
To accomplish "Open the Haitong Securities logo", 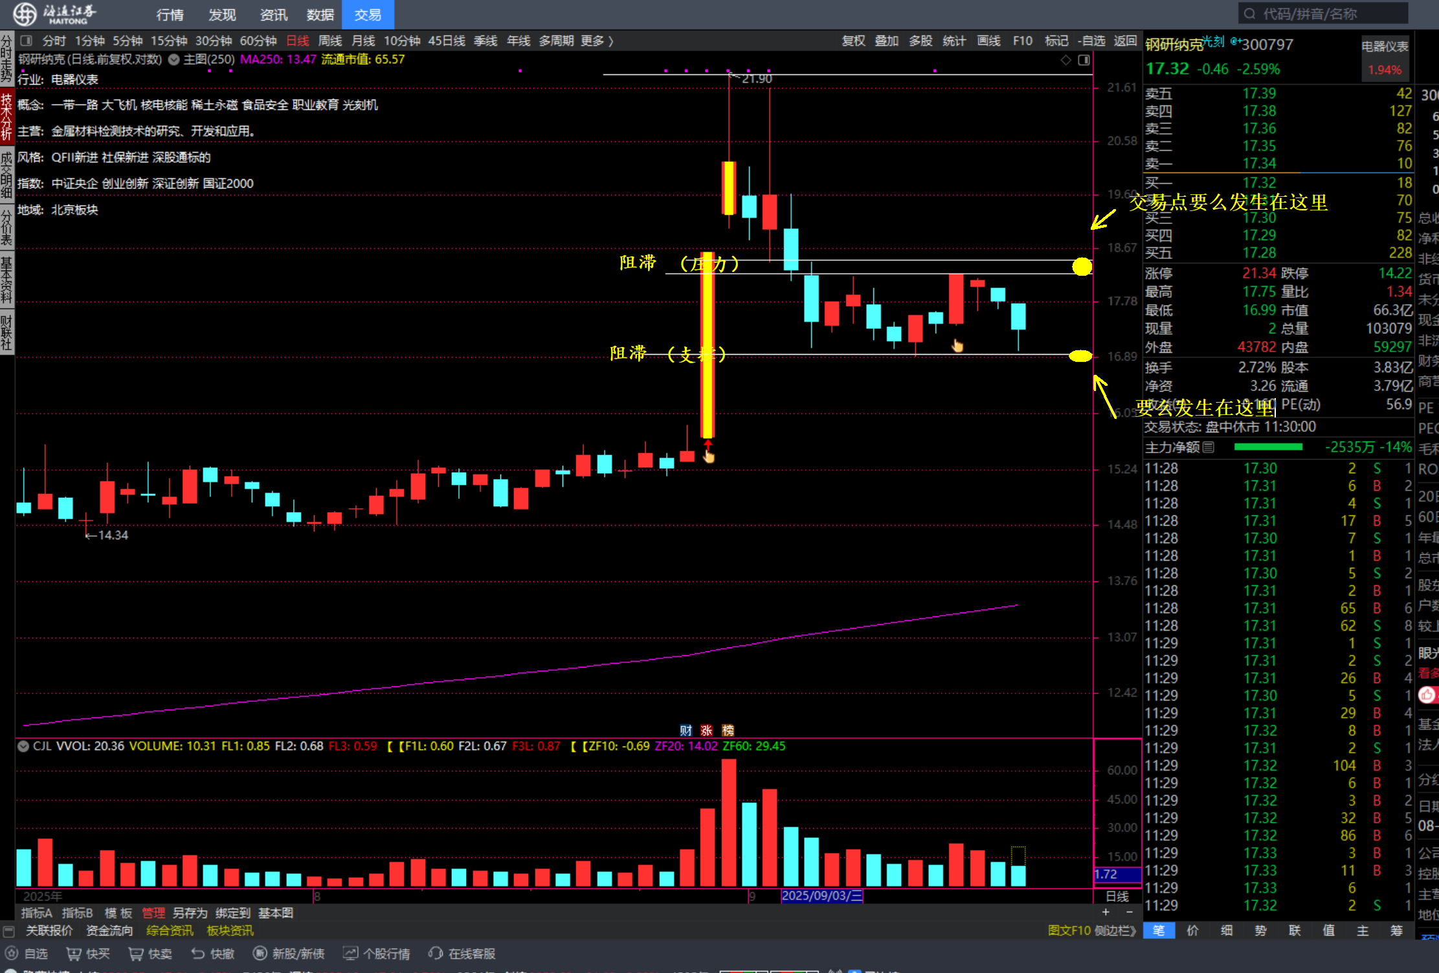I will [54, 14].
